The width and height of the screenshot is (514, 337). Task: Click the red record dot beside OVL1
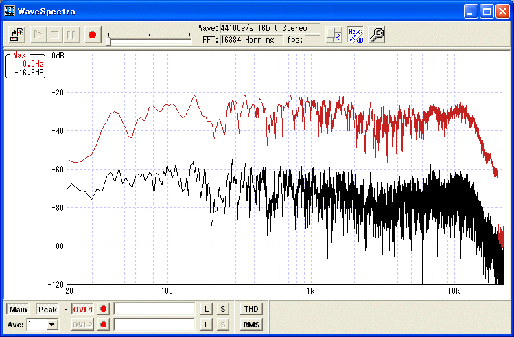tap(104, 310)
